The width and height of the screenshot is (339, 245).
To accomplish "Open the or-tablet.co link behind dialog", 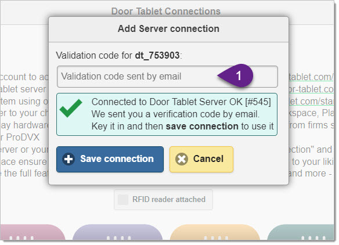I will pyautogui.click(x=311, y=89).
